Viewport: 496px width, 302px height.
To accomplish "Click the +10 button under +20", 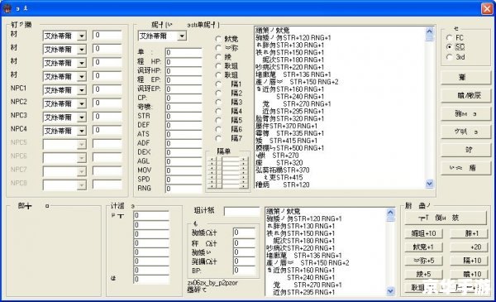I will click(469, 261).
